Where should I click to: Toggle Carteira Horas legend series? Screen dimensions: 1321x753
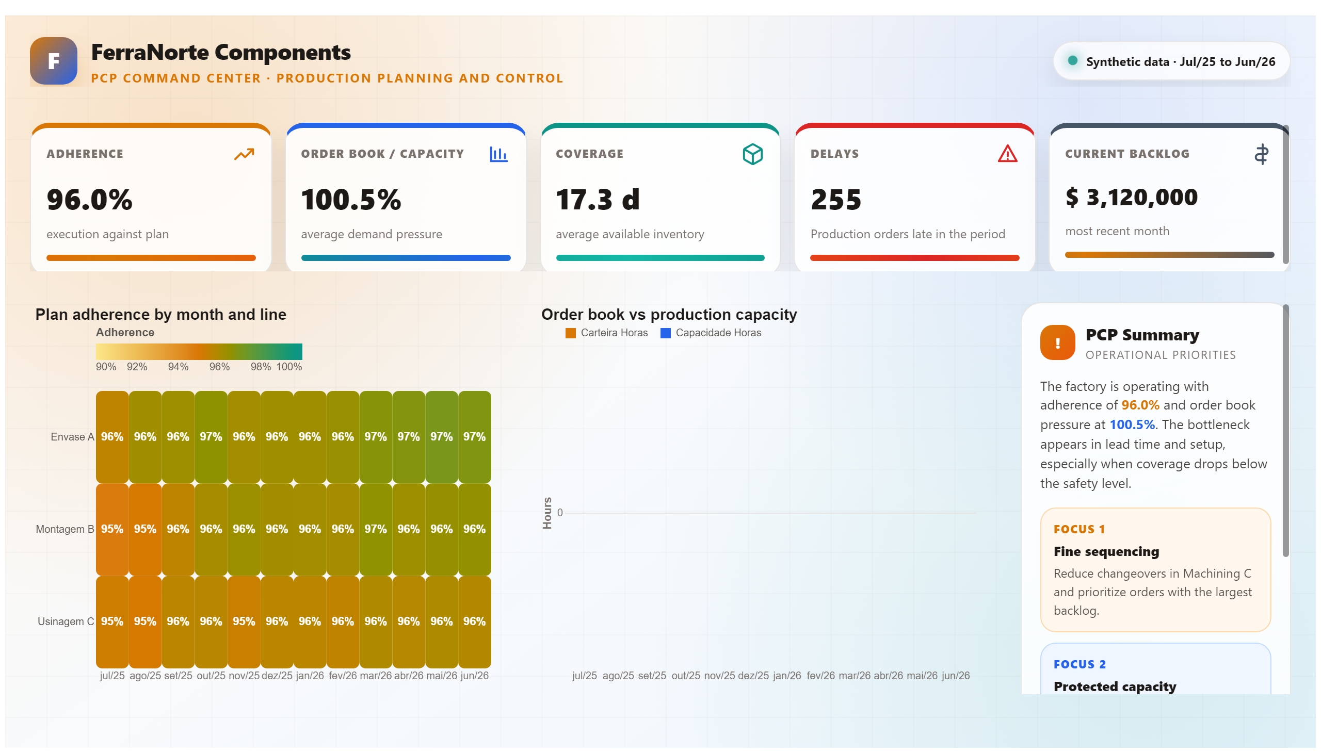[606, 333]
